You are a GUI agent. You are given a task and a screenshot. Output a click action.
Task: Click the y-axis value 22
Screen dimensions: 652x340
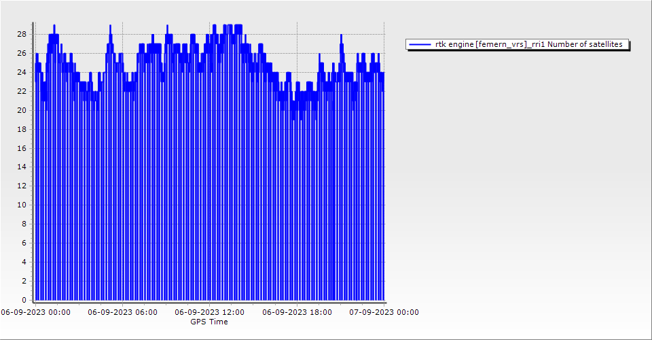pyautogui.click(x=22, y=91)
